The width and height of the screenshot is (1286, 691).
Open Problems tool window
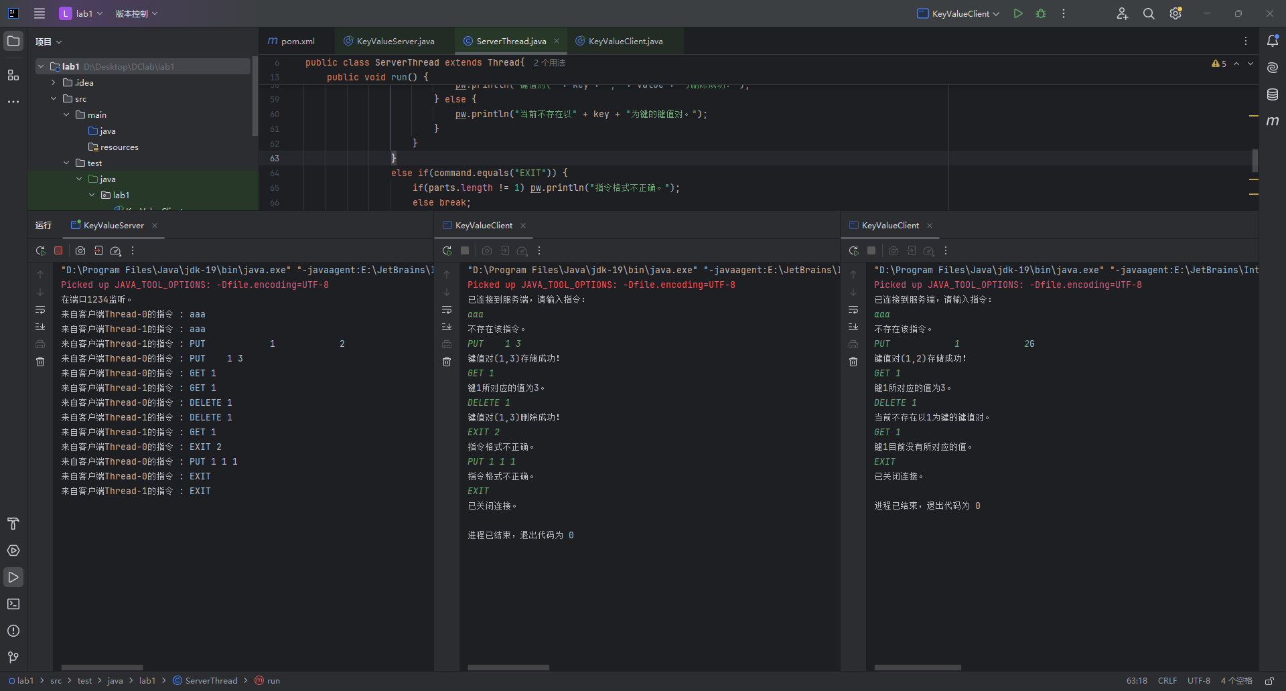coord(13,631)
